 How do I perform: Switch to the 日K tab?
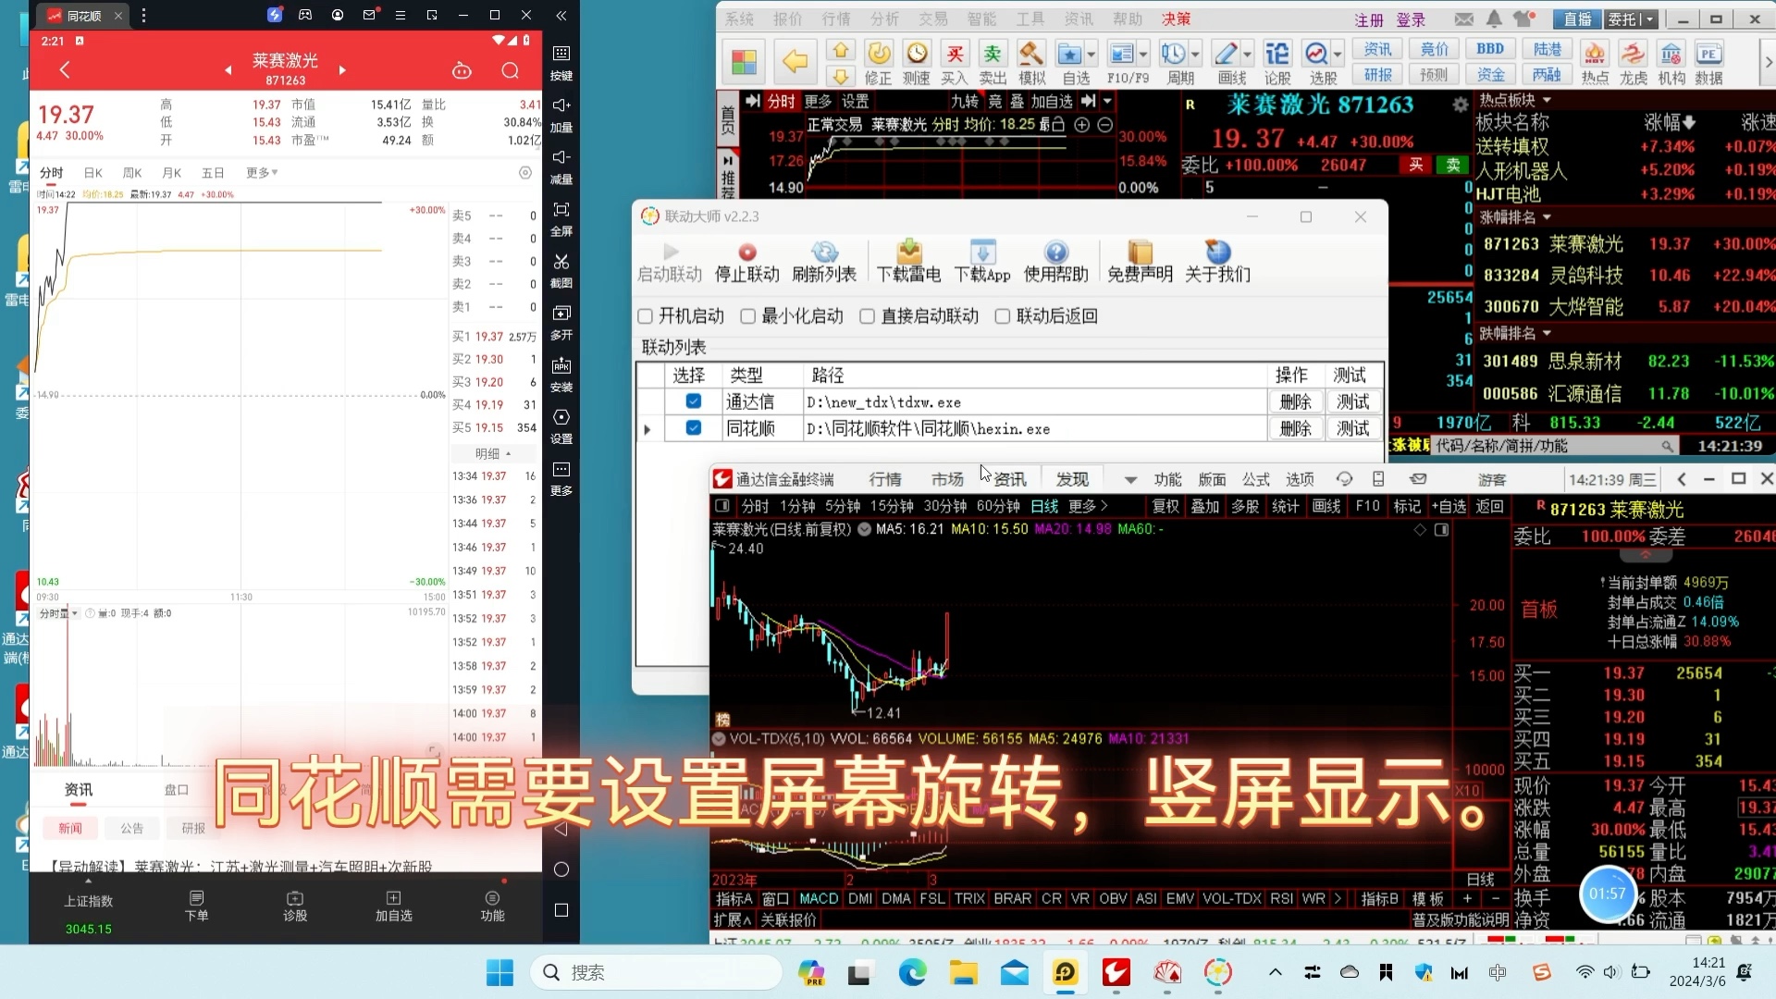[x=92, y=173]
